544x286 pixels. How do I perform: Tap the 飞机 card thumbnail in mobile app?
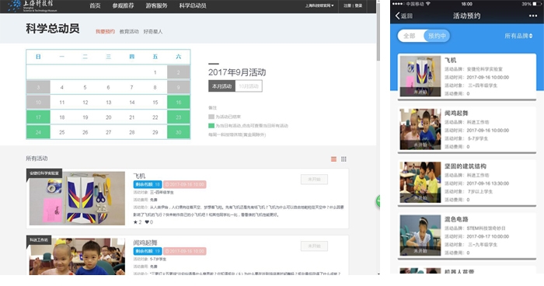pos(420,76)
